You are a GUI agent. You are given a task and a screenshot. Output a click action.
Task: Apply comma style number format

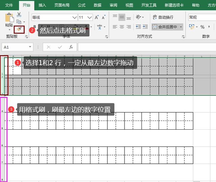[209, 27]
